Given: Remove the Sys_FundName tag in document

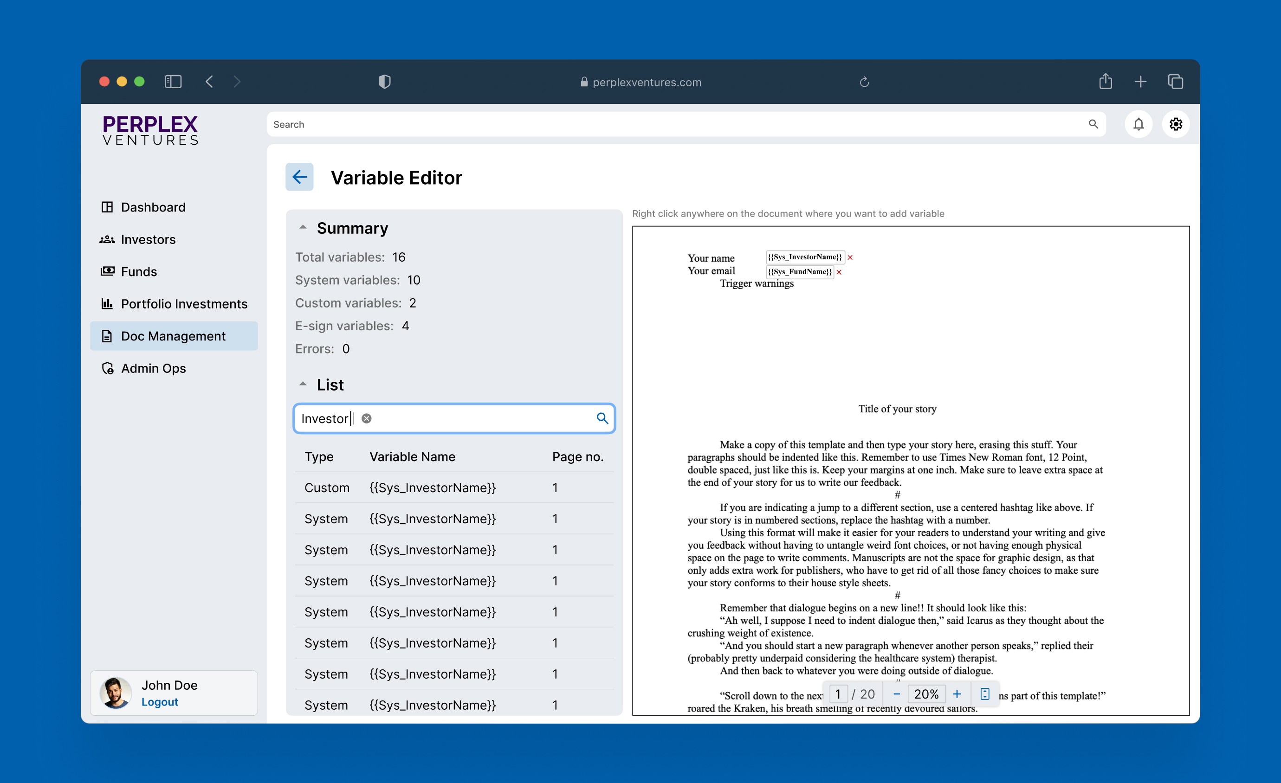Looking at the screenshot, I should [839, 272].
